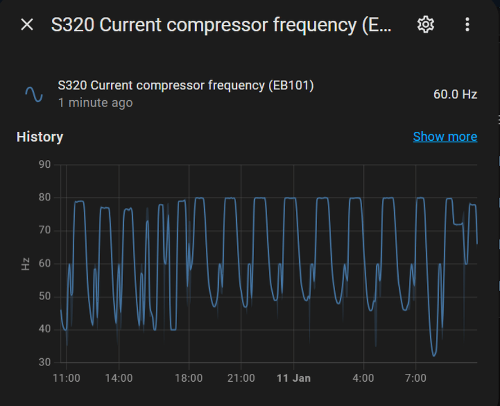The image size is (500, 406).
Task: Open the three-dot overflow menu
Action: point(467,24)
